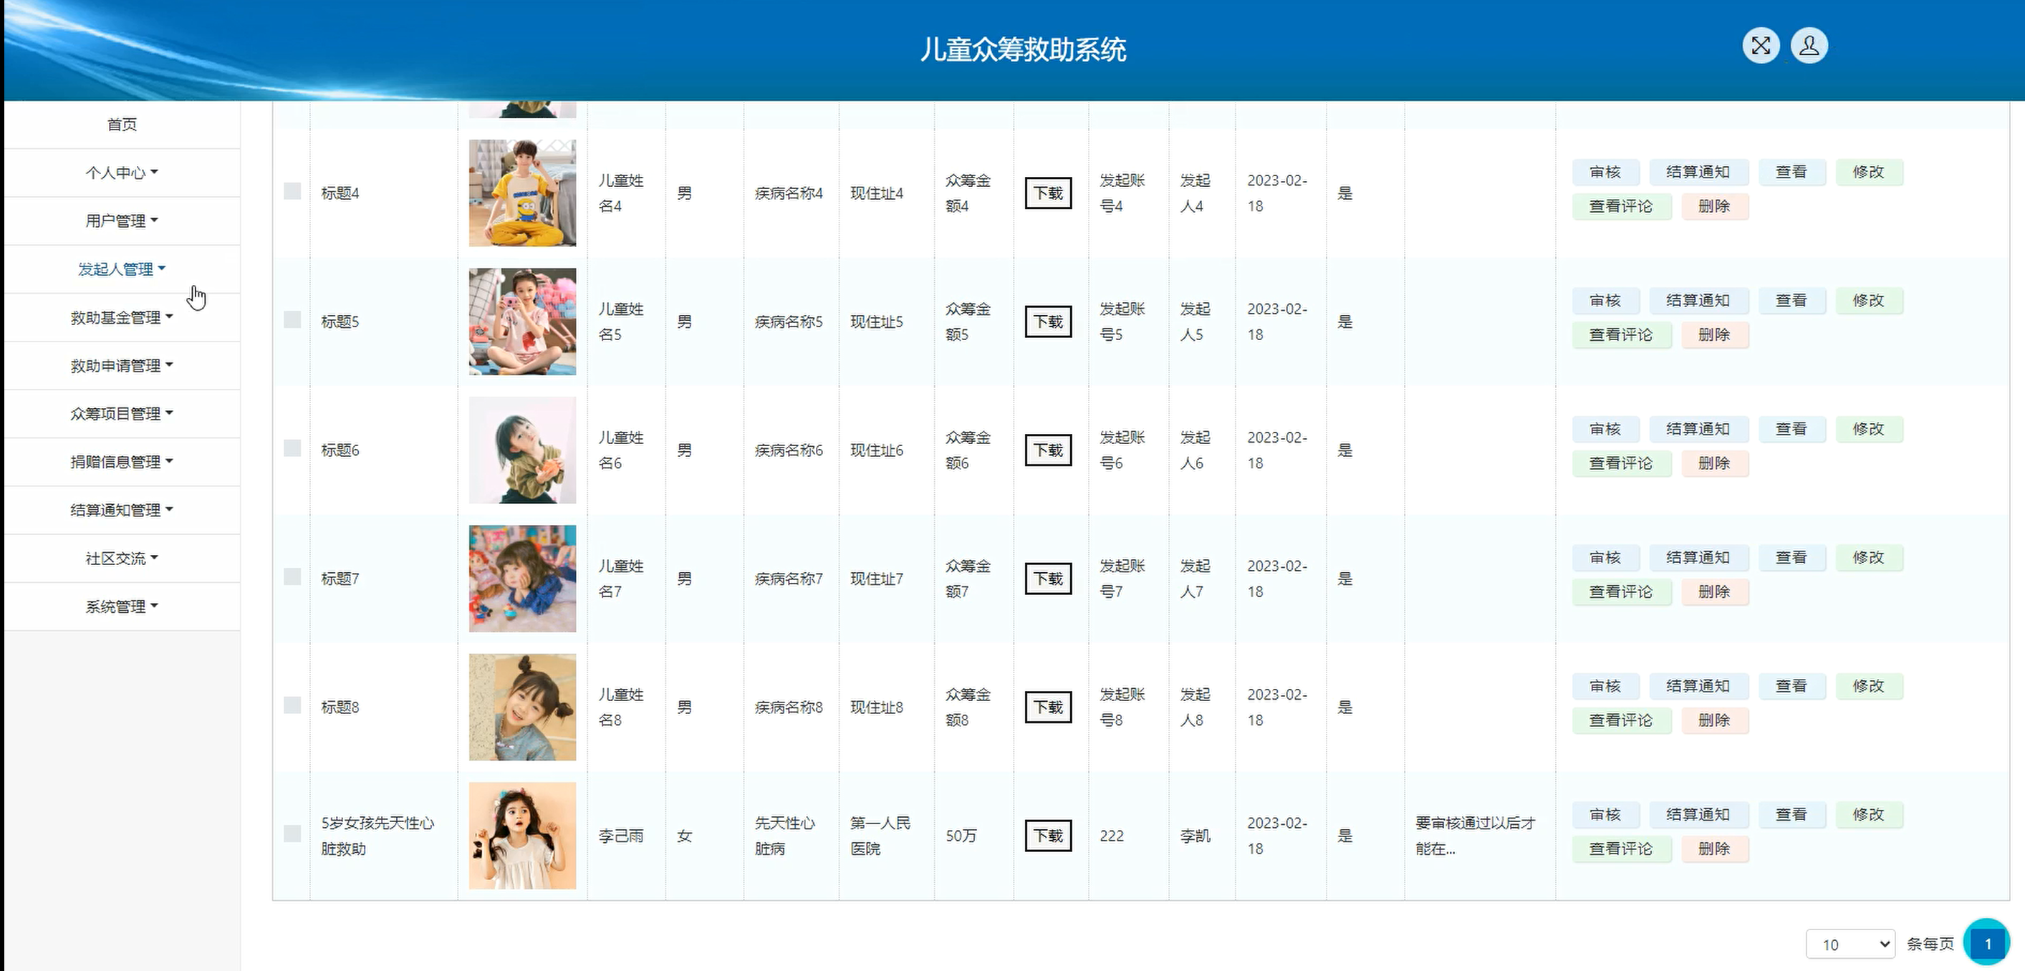
Task: Check the checkbox for row 标题4
Action: tap(292, 191)
